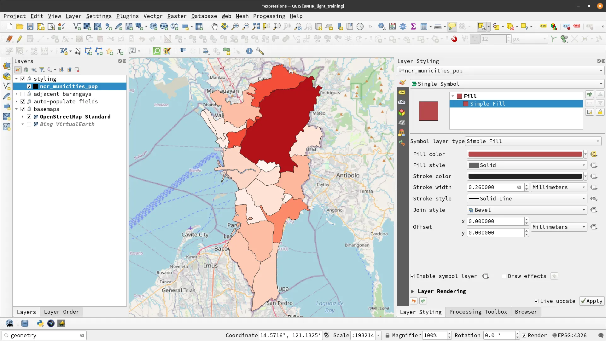
Task: Open the 3D Symbols tab in Layer Styling
Action: click(402, 113)
